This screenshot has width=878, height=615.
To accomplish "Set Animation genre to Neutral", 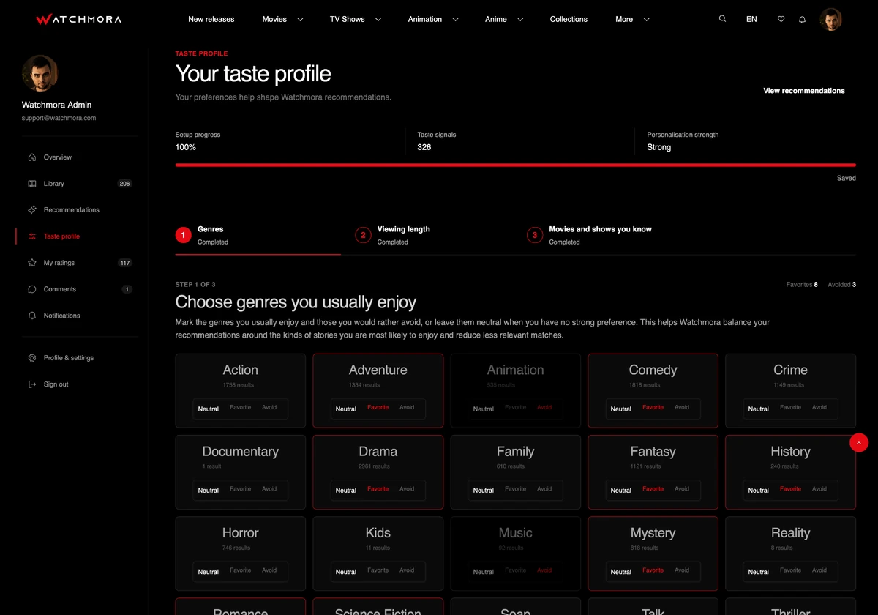I will tap(484, 409).
